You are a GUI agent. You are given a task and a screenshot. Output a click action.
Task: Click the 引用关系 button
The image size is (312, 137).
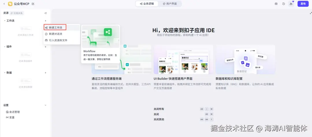pos(17,13)
